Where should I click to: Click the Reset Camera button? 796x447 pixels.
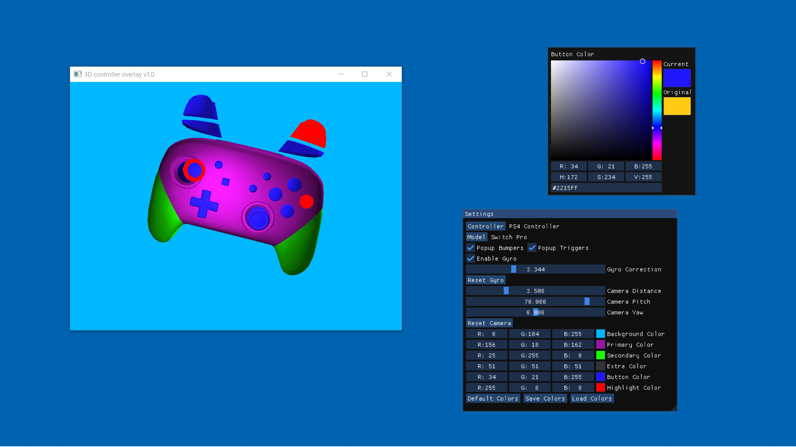pyautogui.click(x=489, y=323)
